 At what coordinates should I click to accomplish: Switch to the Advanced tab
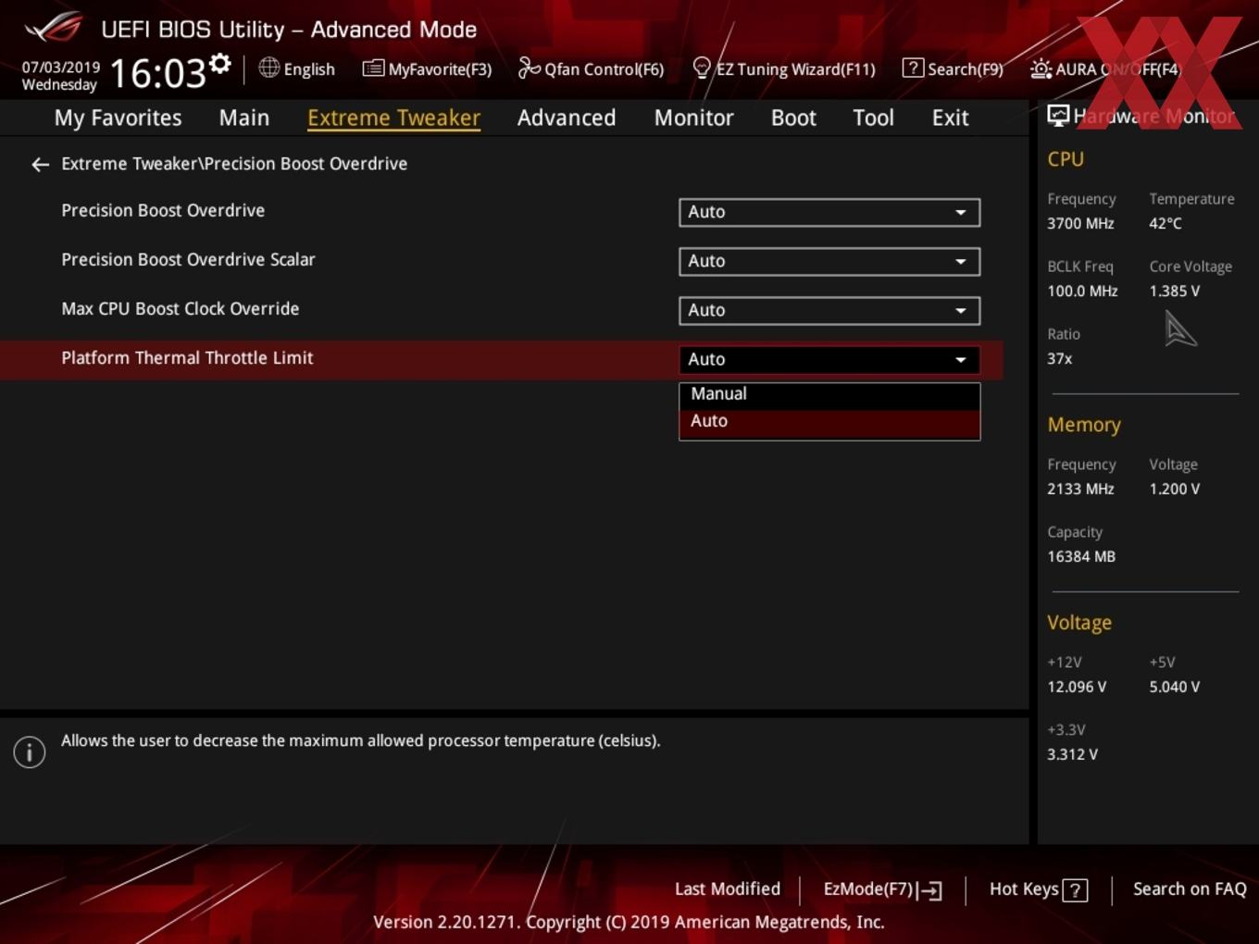pyautogui.click(x=567, y=118)
